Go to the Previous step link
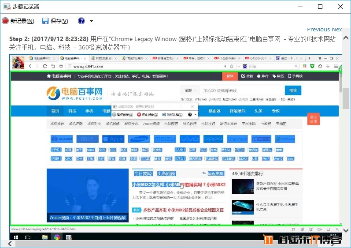 tap(318, 30)
